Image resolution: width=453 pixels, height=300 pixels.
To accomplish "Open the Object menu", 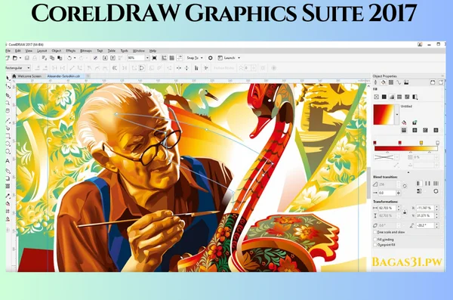I will 57,51.
